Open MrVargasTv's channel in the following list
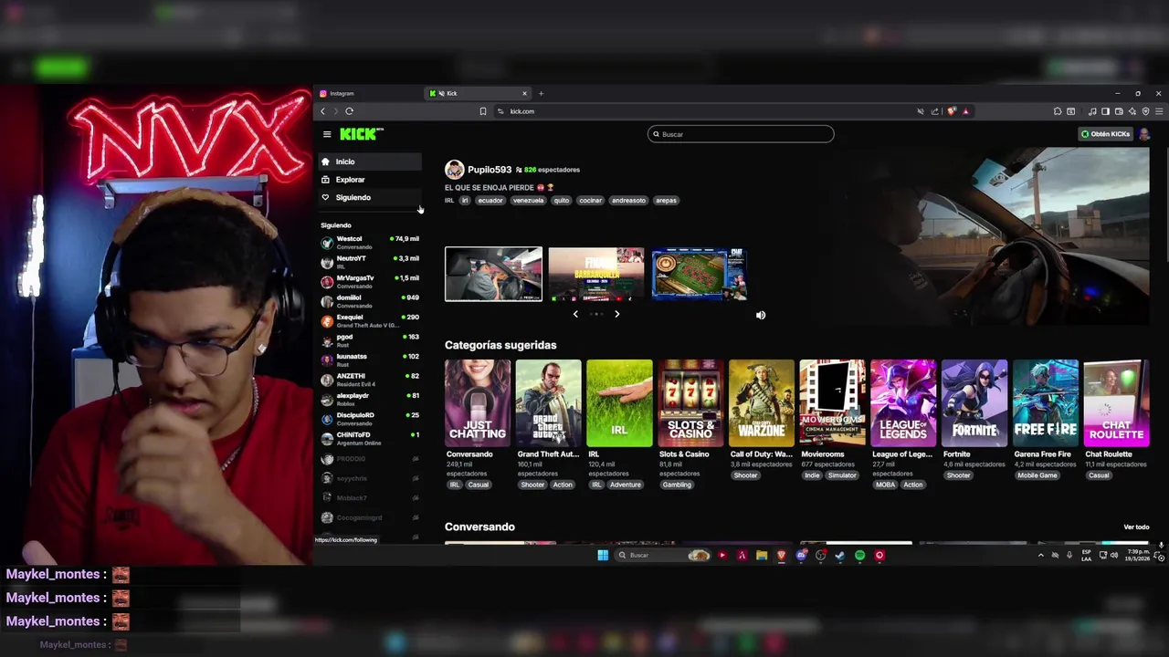The width and height of the screenshot is (1169, 657). [370, 282]
